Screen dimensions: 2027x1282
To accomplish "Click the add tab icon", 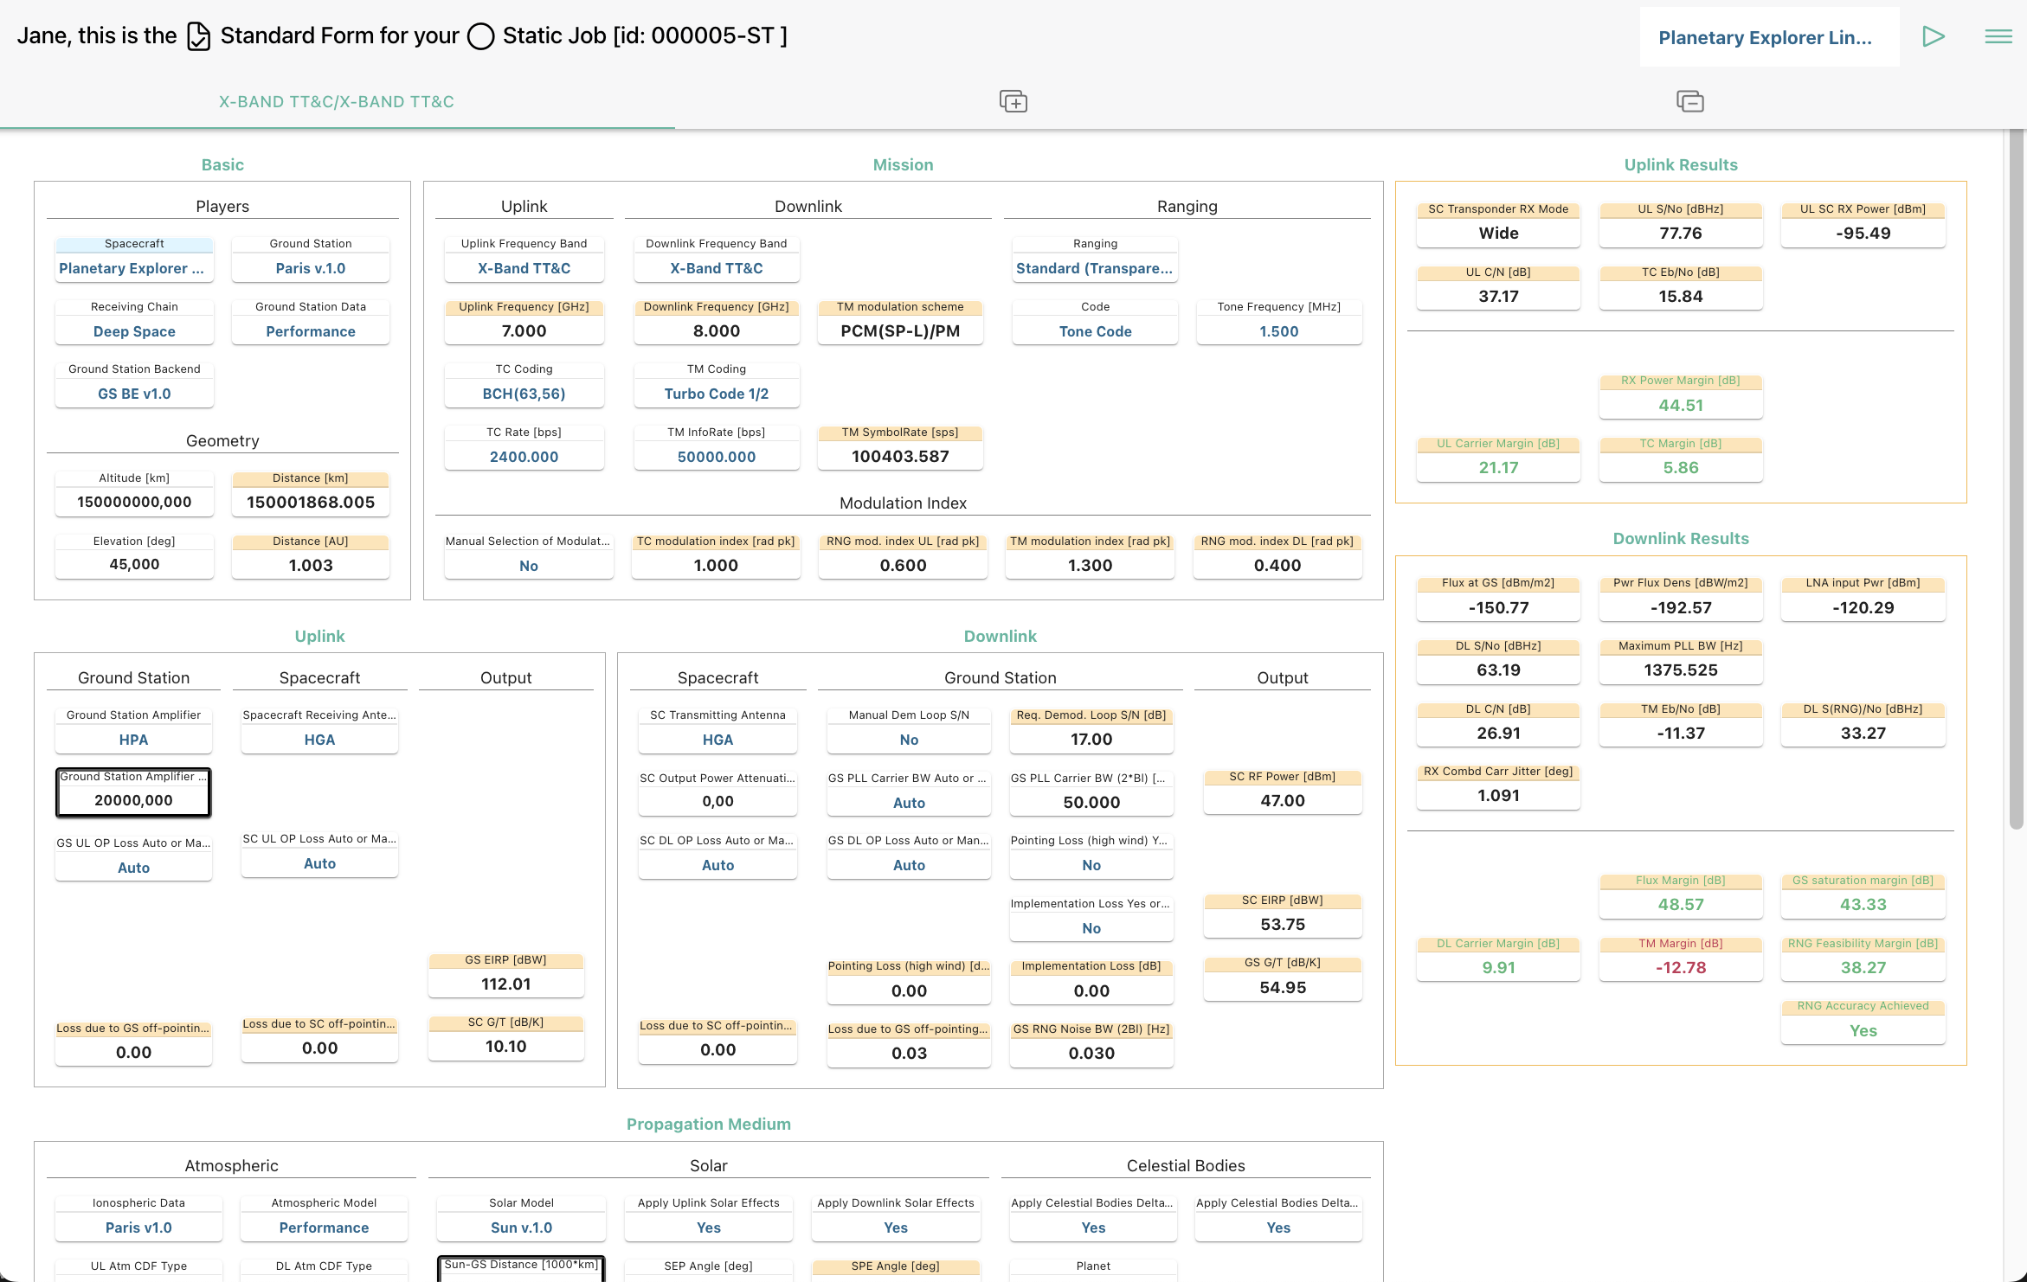I will coord(1013,101).
